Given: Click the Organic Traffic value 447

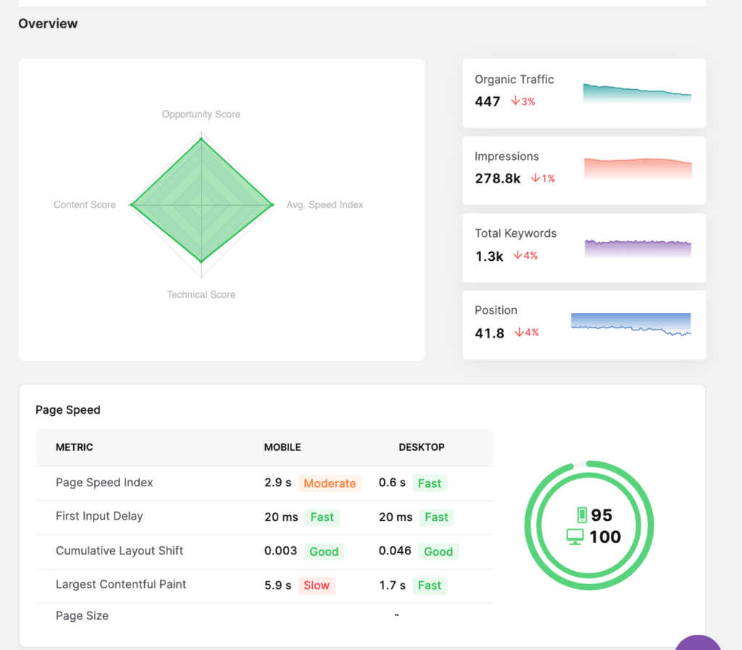Looking at the screenshot, I should pyautogui.click(x=488, y=101).
